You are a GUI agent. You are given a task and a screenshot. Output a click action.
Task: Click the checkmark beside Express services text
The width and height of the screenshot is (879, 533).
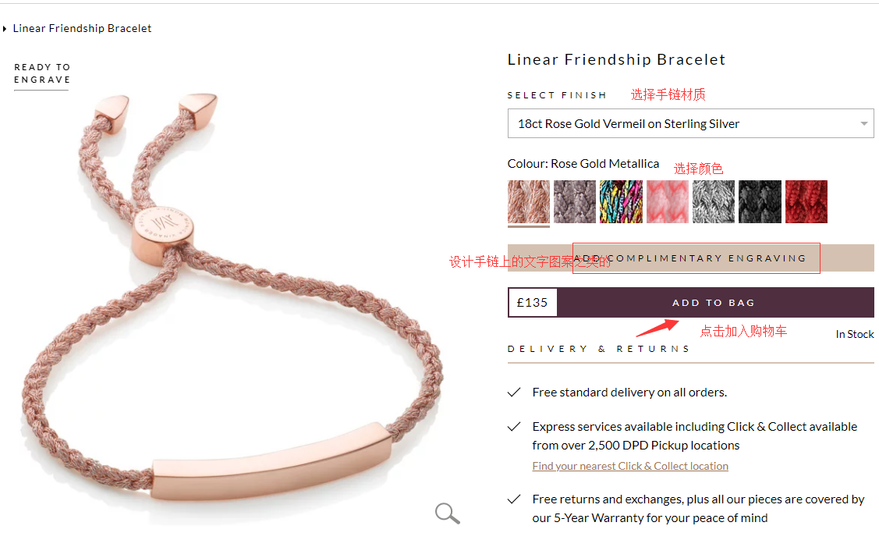(x=514, y=427)
